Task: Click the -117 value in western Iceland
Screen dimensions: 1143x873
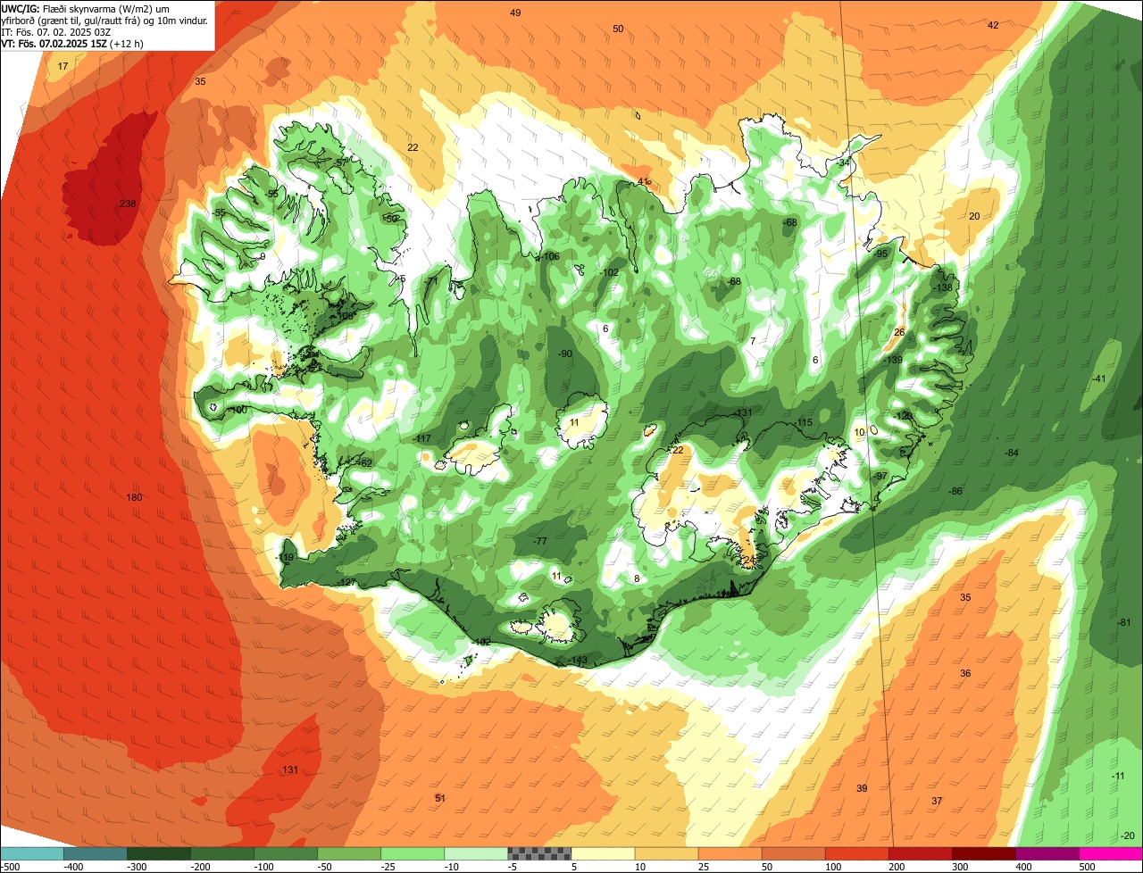Action: click(422, 438)
